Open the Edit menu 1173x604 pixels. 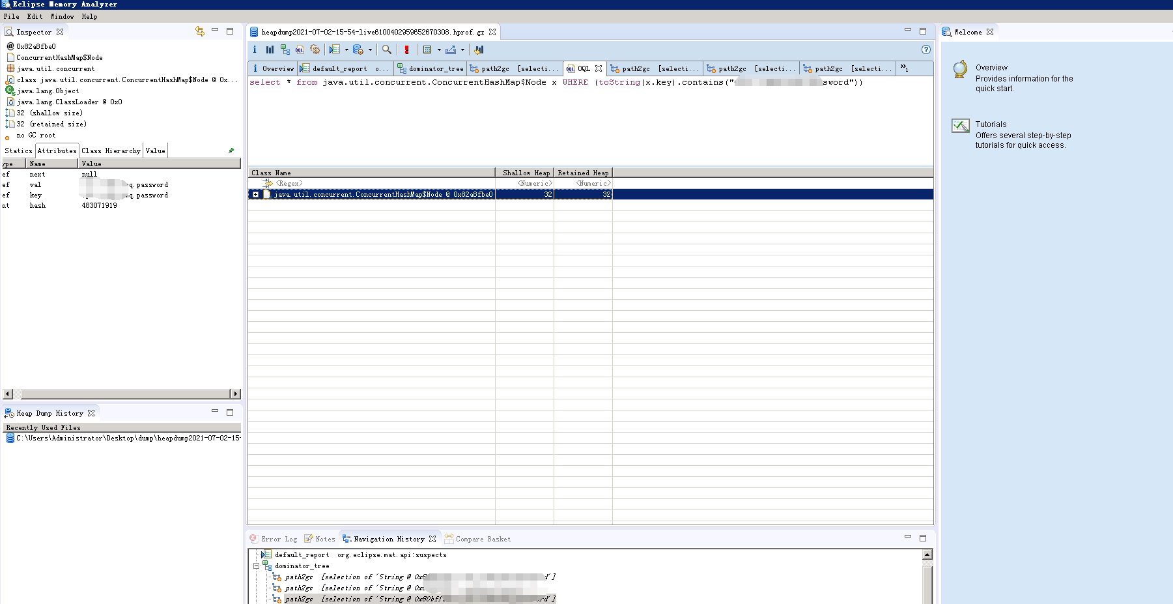pyautogui.click(x=35, y=16)
